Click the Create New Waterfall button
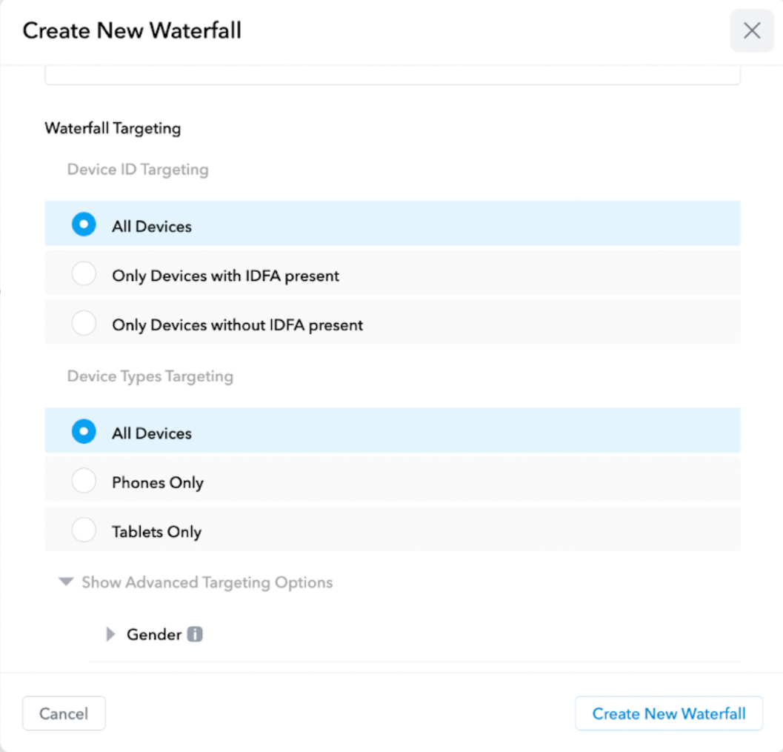Viewport: 783px width, 752px height. click(668, 713)
